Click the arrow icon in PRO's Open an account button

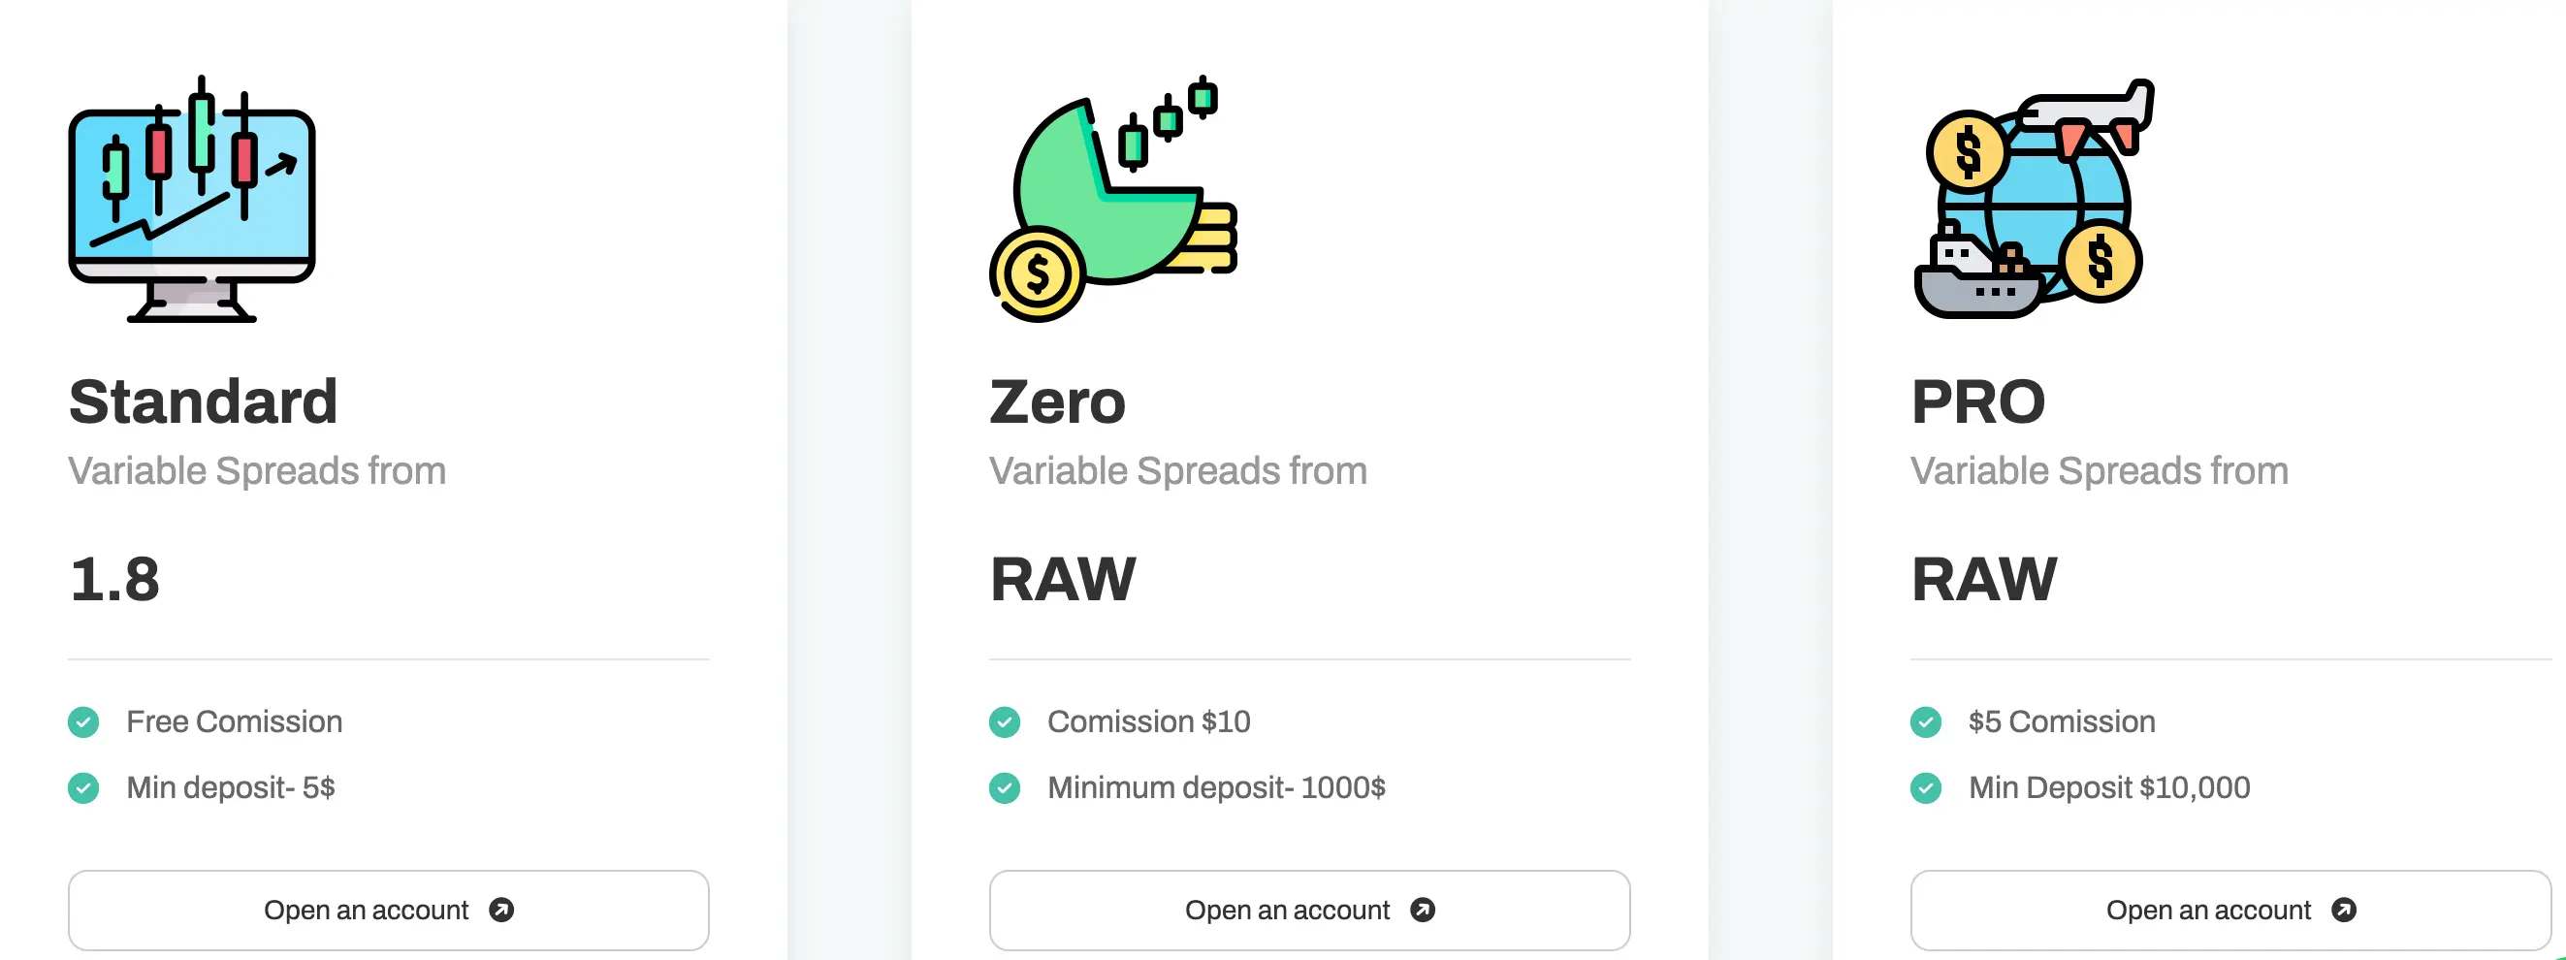2343,911
